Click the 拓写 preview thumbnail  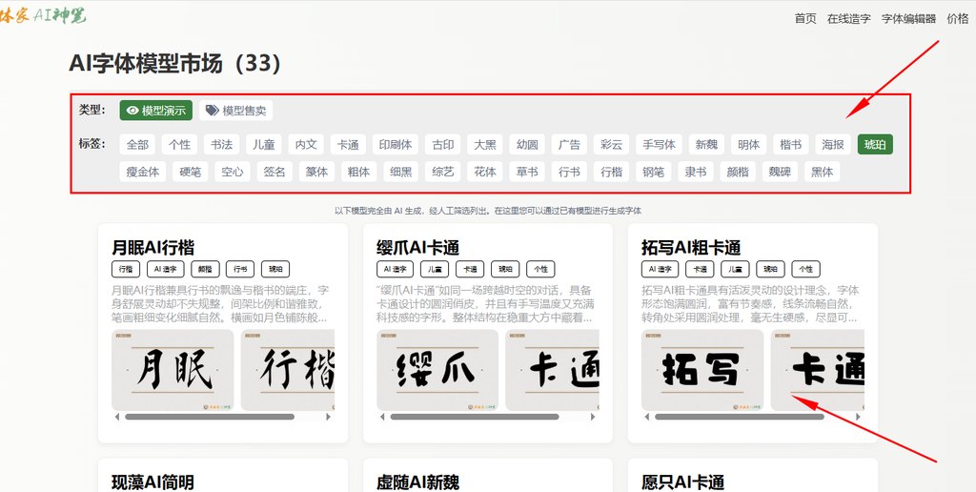click(702, 370)
